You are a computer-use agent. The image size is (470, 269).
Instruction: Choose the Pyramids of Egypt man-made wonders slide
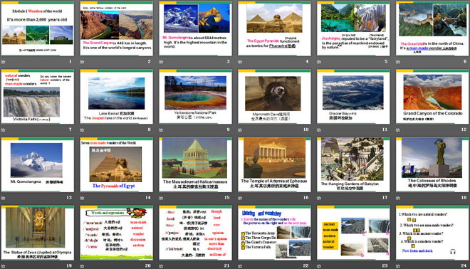click(116, 164)
